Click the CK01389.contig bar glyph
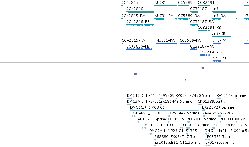 [200, 104]
